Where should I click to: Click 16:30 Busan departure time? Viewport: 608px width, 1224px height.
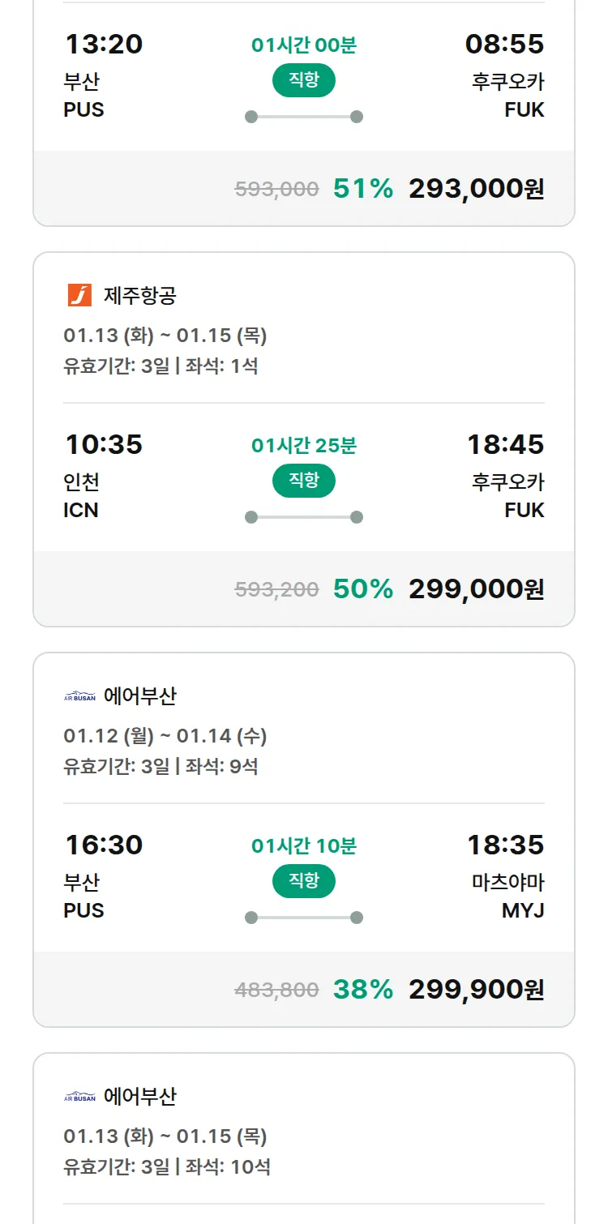tap(104, 845)
